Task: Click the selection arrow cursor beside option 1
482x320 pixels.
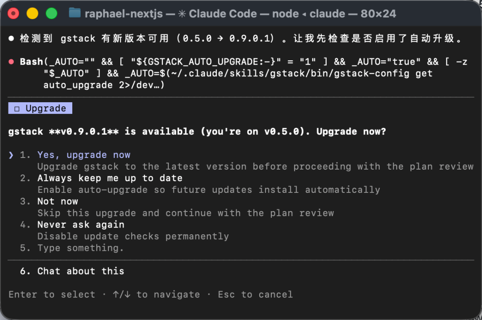Action: [11, 155]
